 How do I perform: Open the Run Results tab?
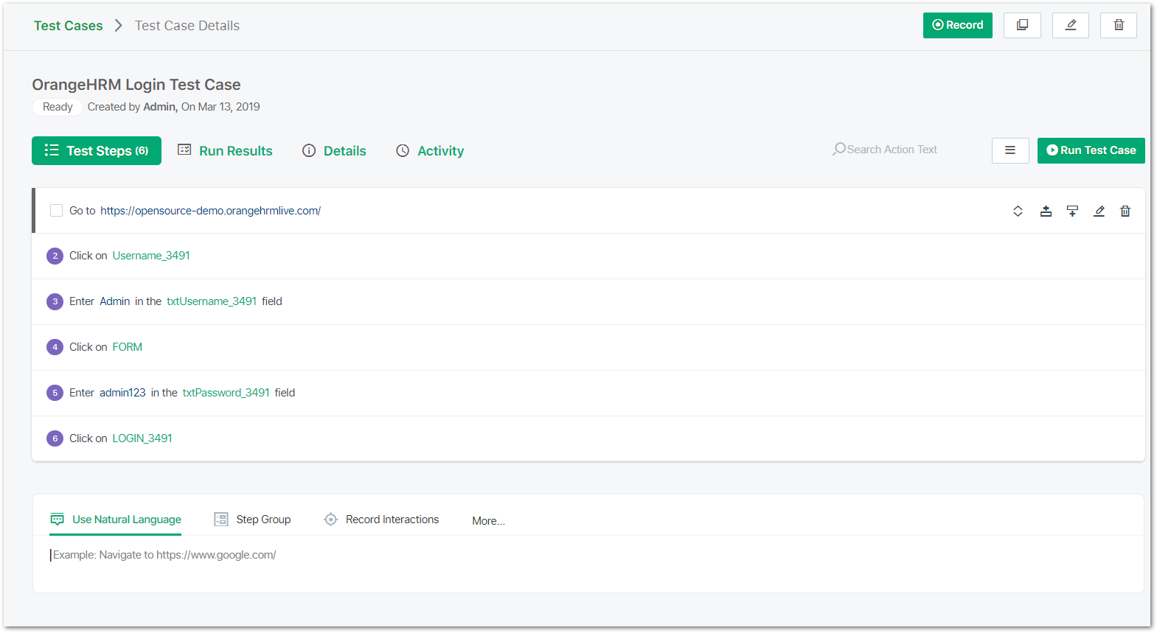[225, 150]
